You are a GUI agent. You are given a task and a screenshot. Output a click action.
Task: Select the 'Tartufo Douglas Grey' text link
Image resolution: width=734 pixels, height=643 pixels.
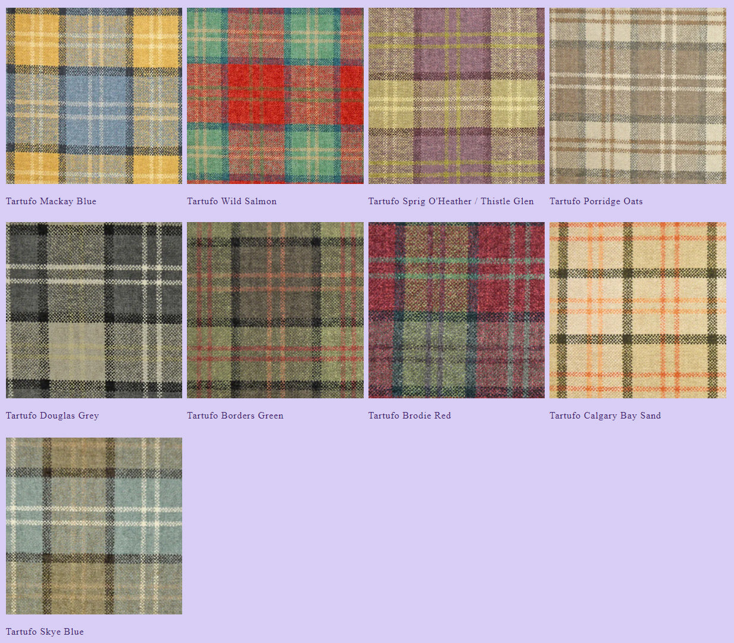(52, 416)
